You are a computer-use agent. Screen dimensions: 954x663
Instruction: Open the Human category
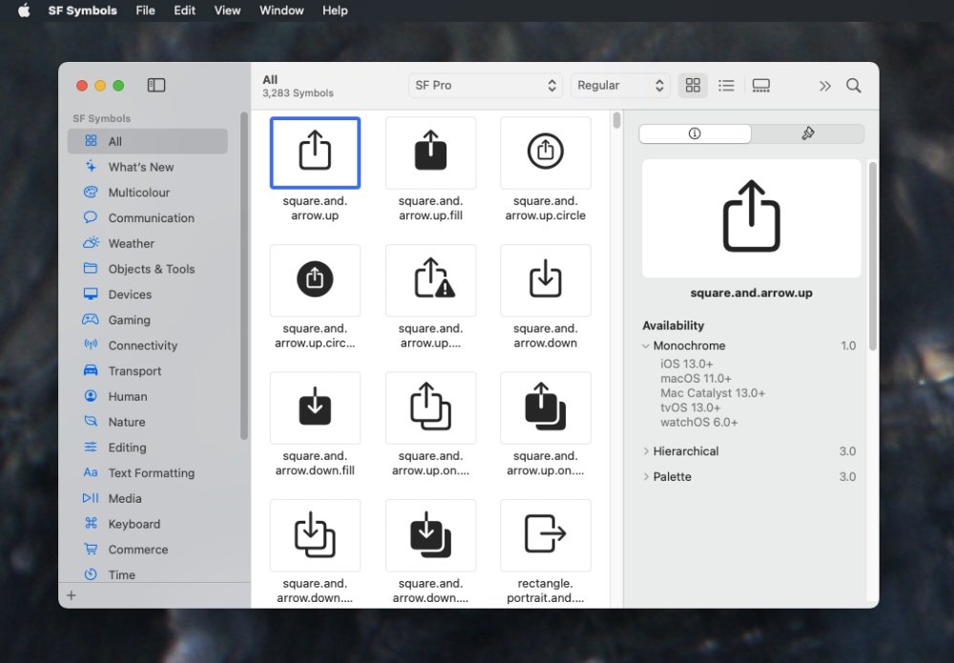click(x=148, y=397)
